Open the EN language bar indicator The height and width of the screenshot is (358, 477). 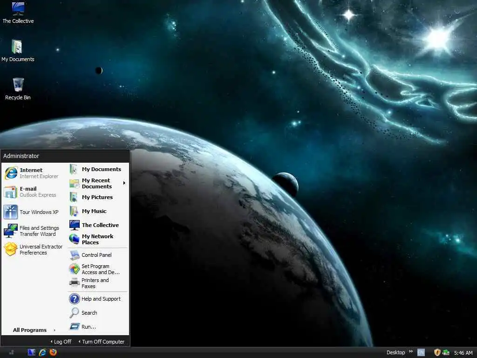pyautogui.click(x=421, y=352)
